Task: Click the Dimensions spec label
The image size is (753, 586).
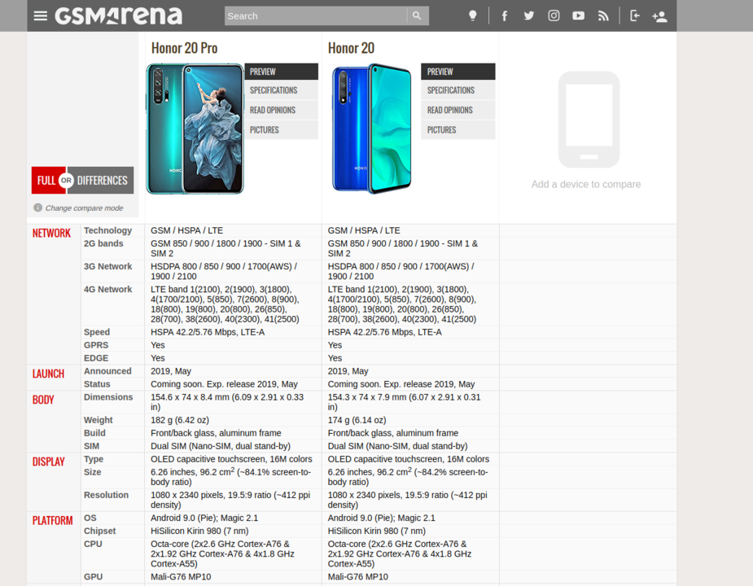Action: (108, 397)
